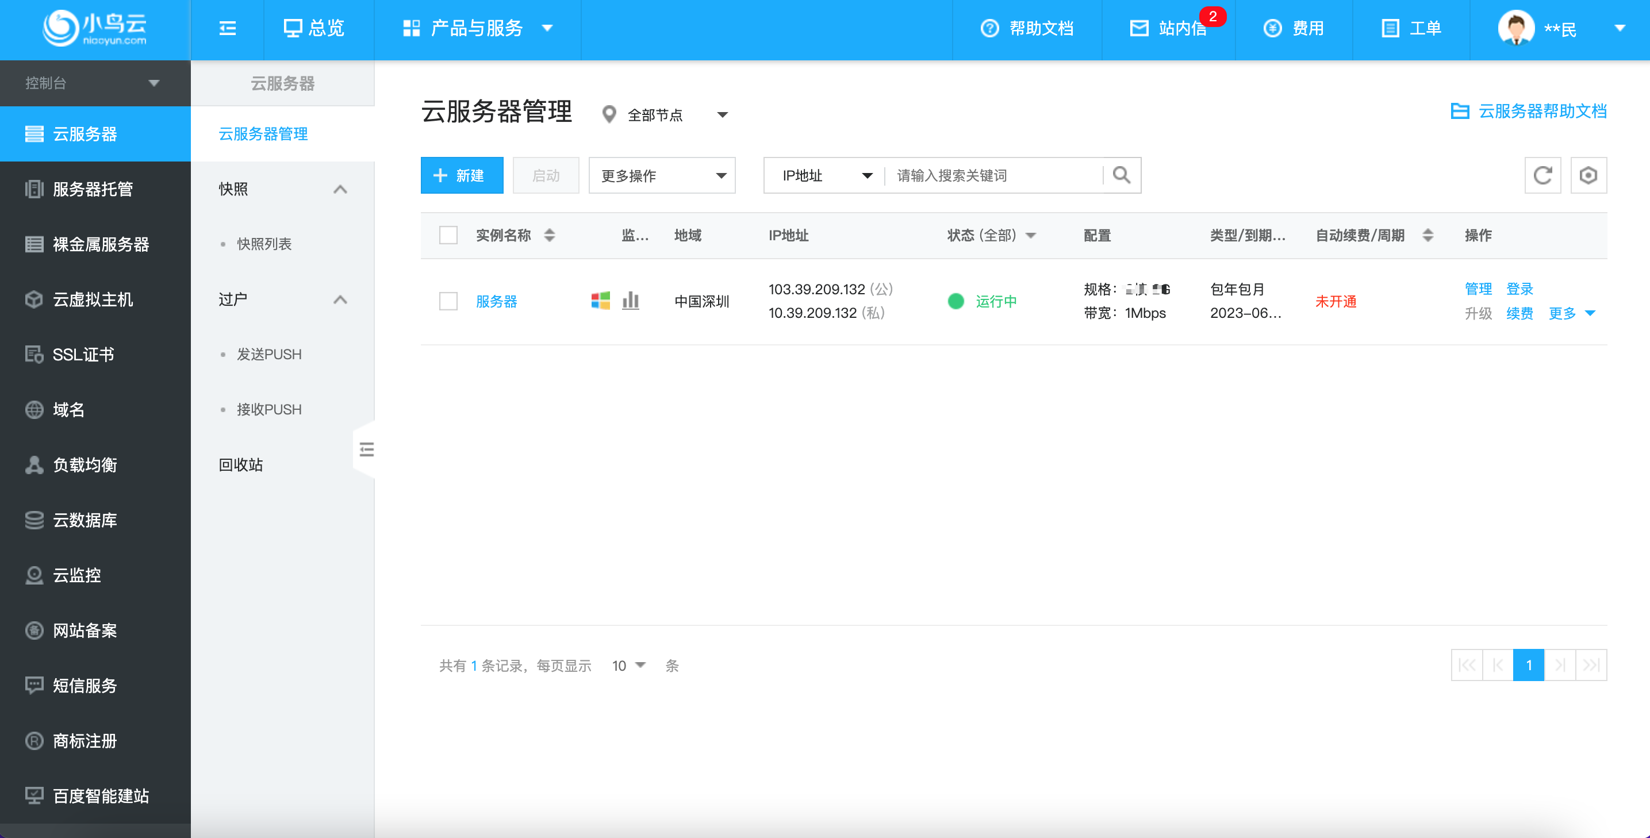Click 登录 for the server
The image size is (1650, 838).
pyautogui.click(x=1519, y=288)
